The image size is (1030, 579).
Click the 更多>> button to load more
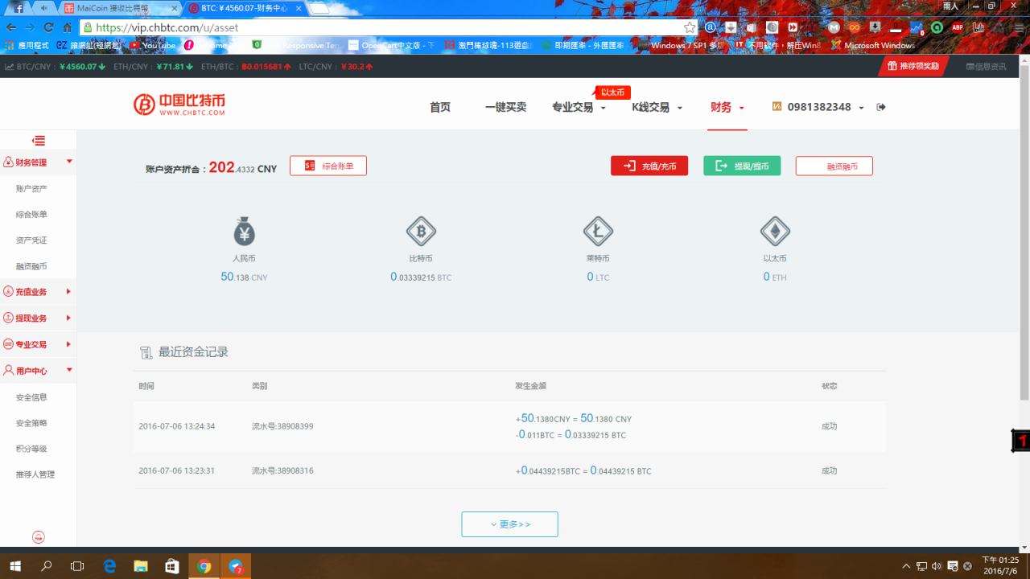coord(509,524)
